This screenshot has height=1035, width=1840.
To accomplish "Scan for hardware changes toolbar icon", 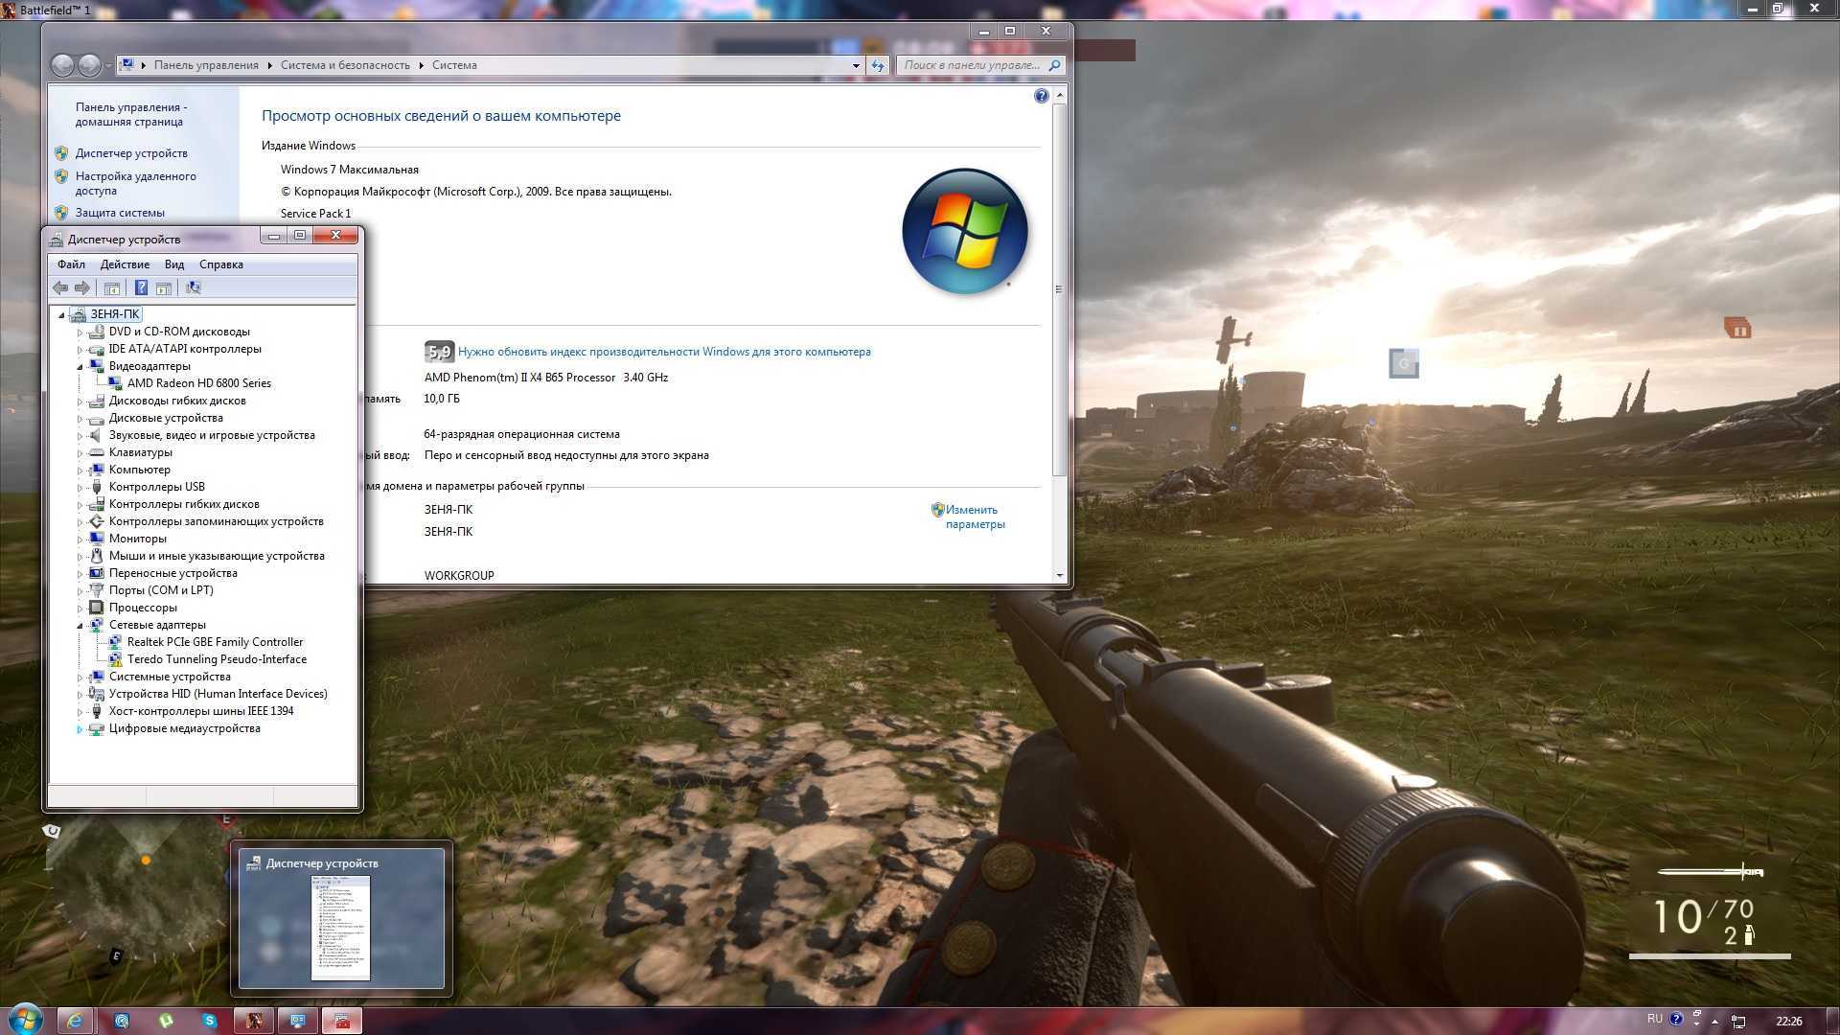I will (x=193, y=287).
